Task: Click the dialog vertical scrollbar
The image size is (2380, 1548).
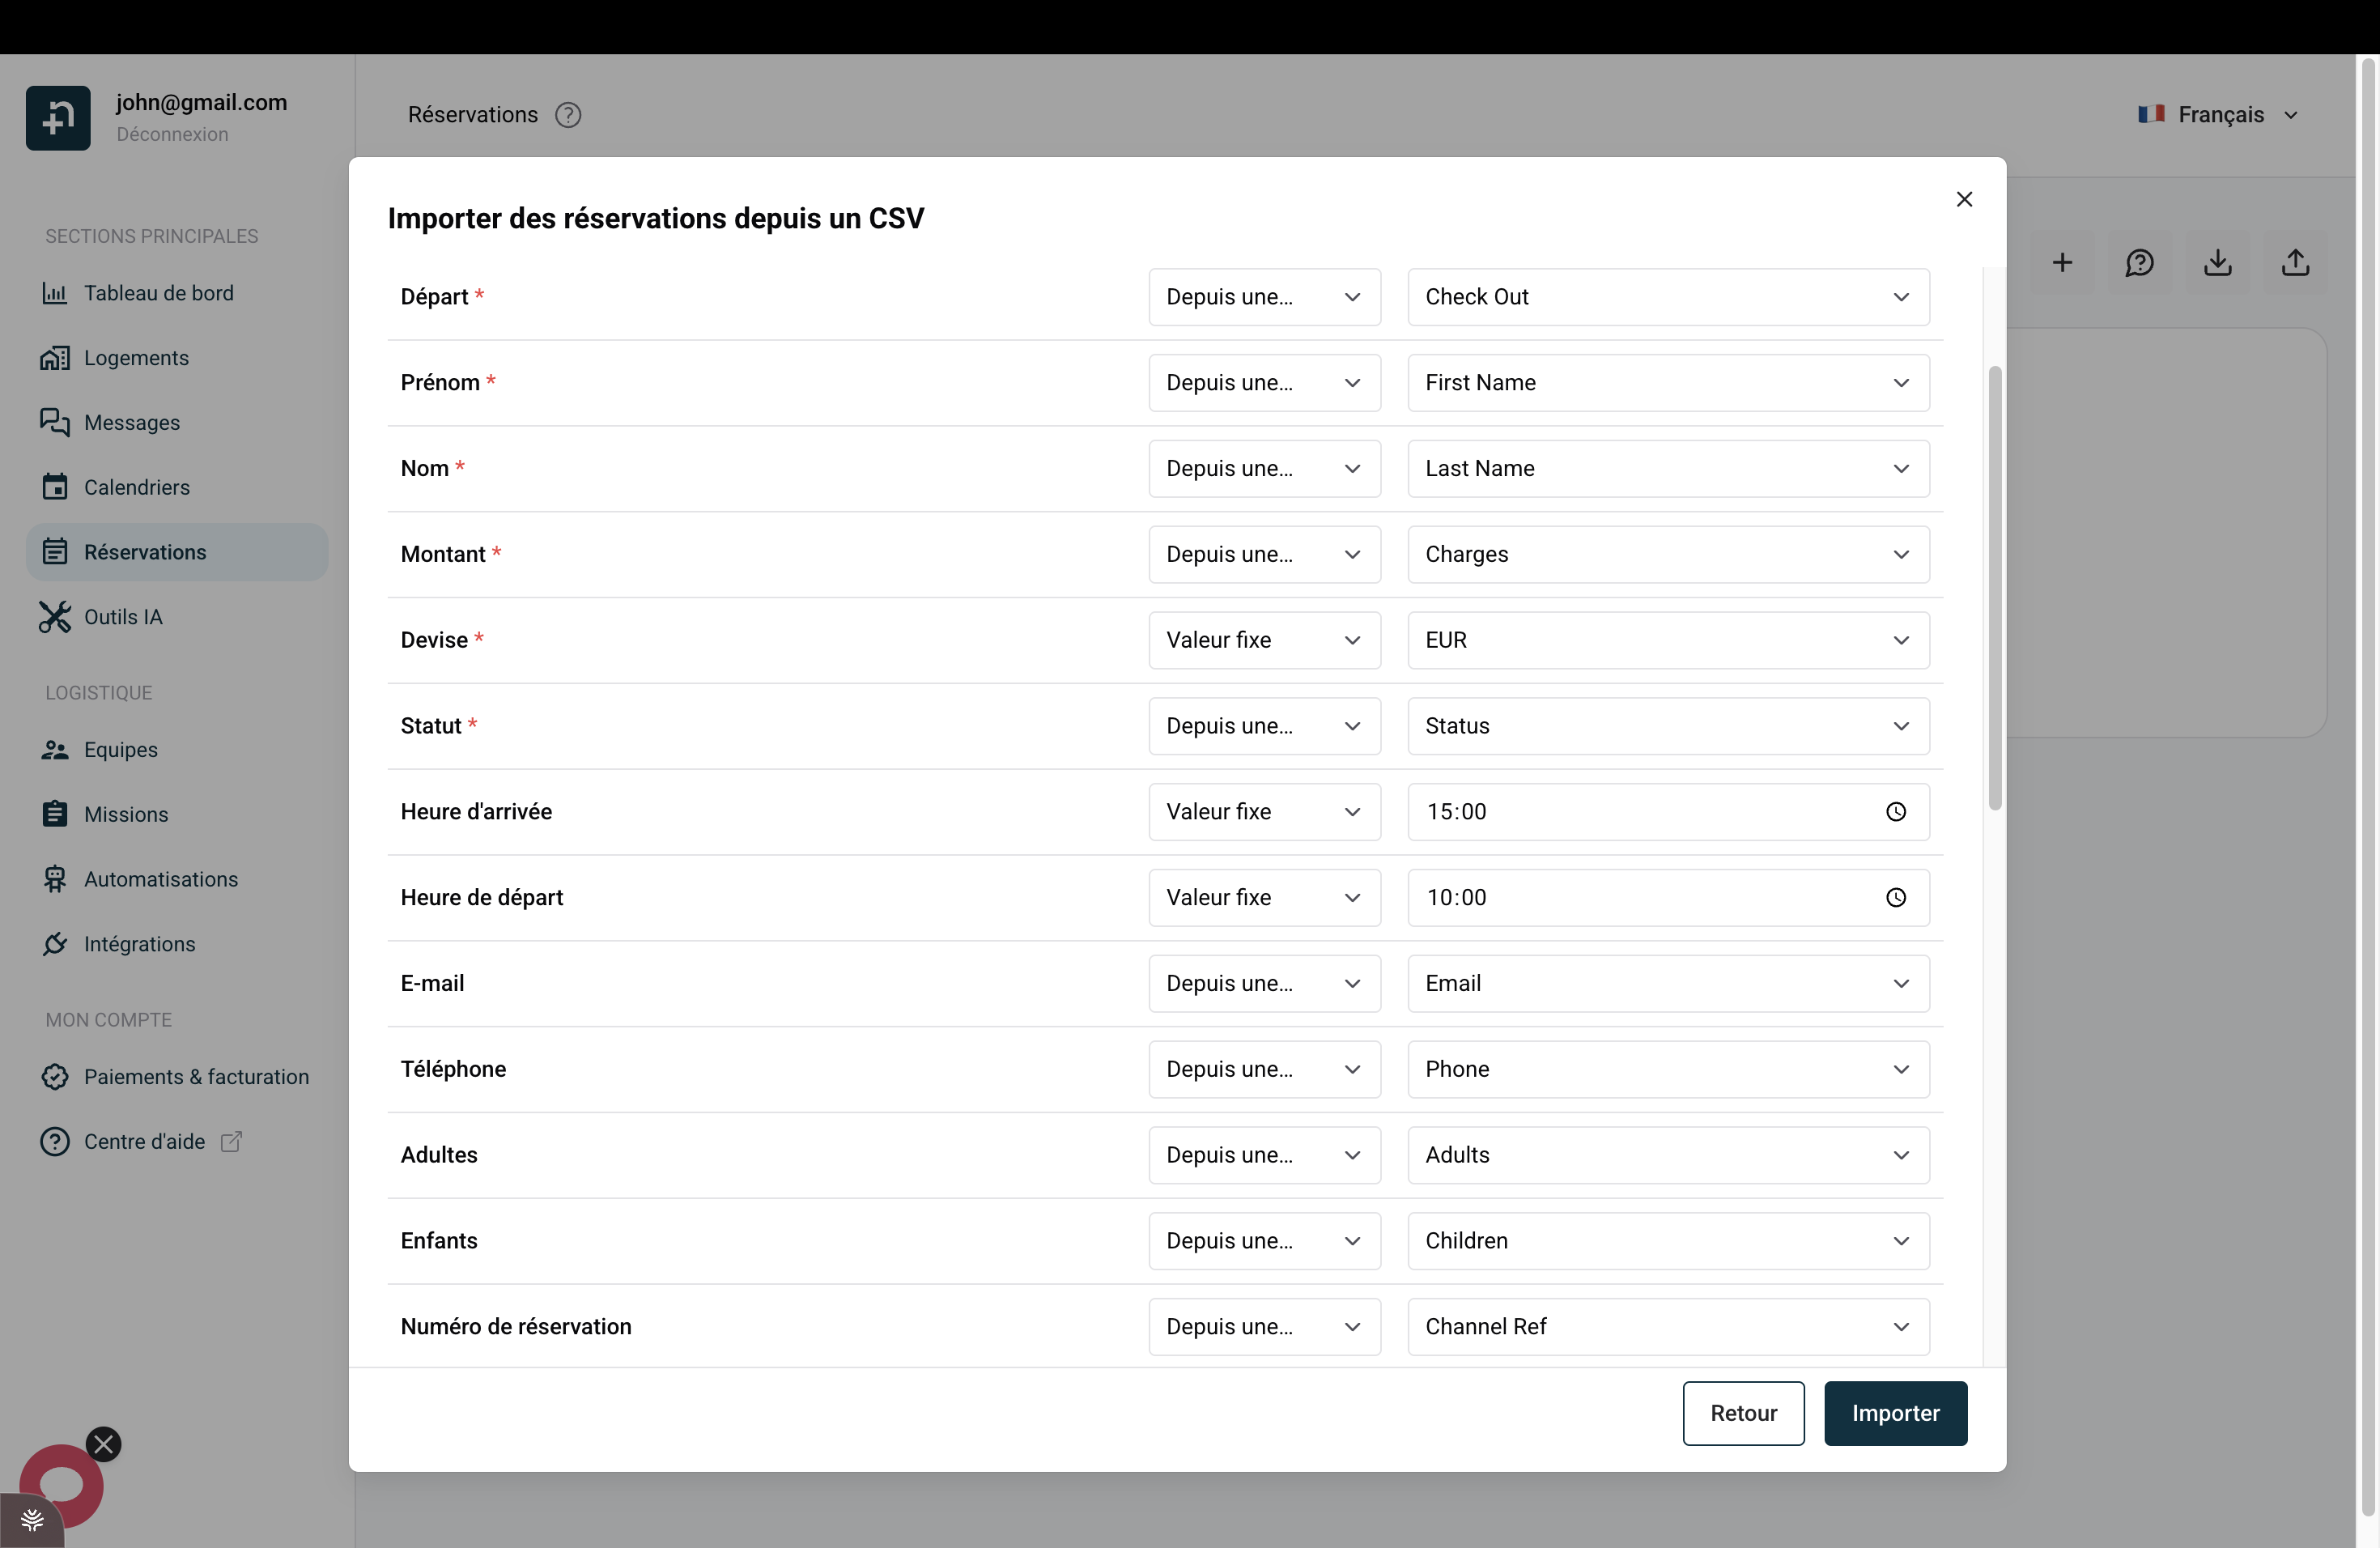Action: (1995, 588)
